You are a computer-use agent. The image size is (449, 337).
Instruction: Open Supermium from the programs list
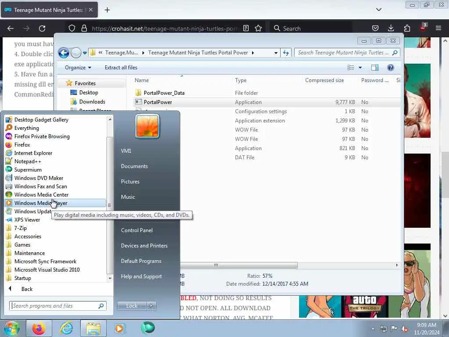click(28, 170)
